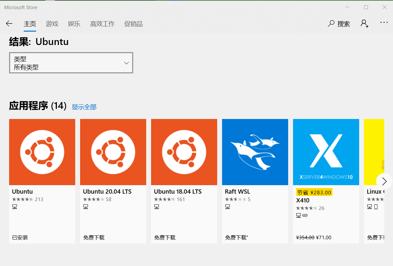The height and width of the screenshot is (266, 393).
Task: Click the PC device icon under Raft WSL
Action: click(228, 207)
